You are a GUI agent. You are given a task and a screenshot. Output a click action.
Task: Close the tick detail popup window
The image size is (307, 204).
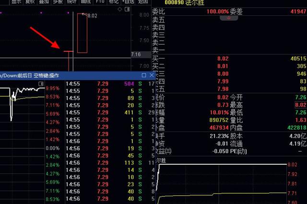pyautogui.click(x=152, y=75)
